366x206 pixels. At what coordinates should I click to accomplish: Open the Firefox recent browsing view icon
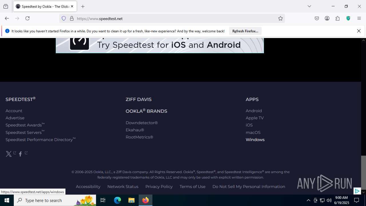click(6, 6)
